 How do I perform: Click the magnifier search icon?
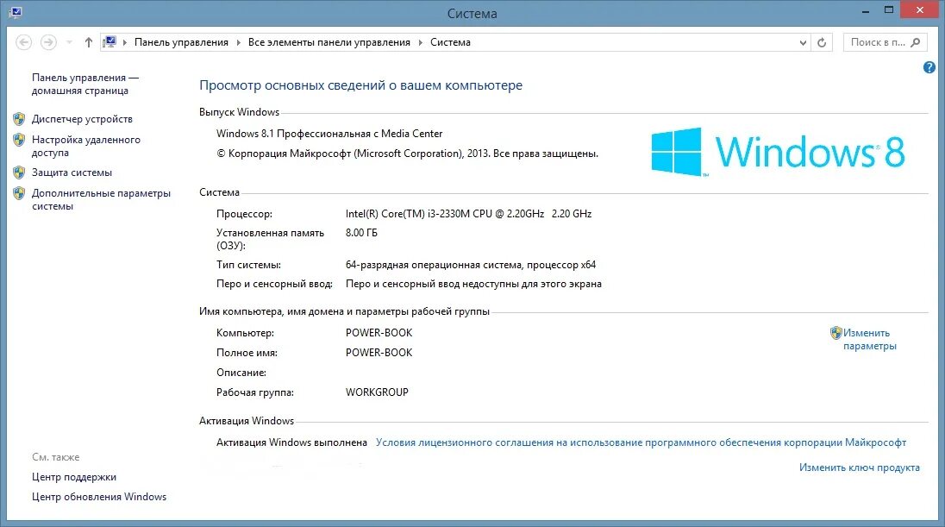(x=916, y=42)
